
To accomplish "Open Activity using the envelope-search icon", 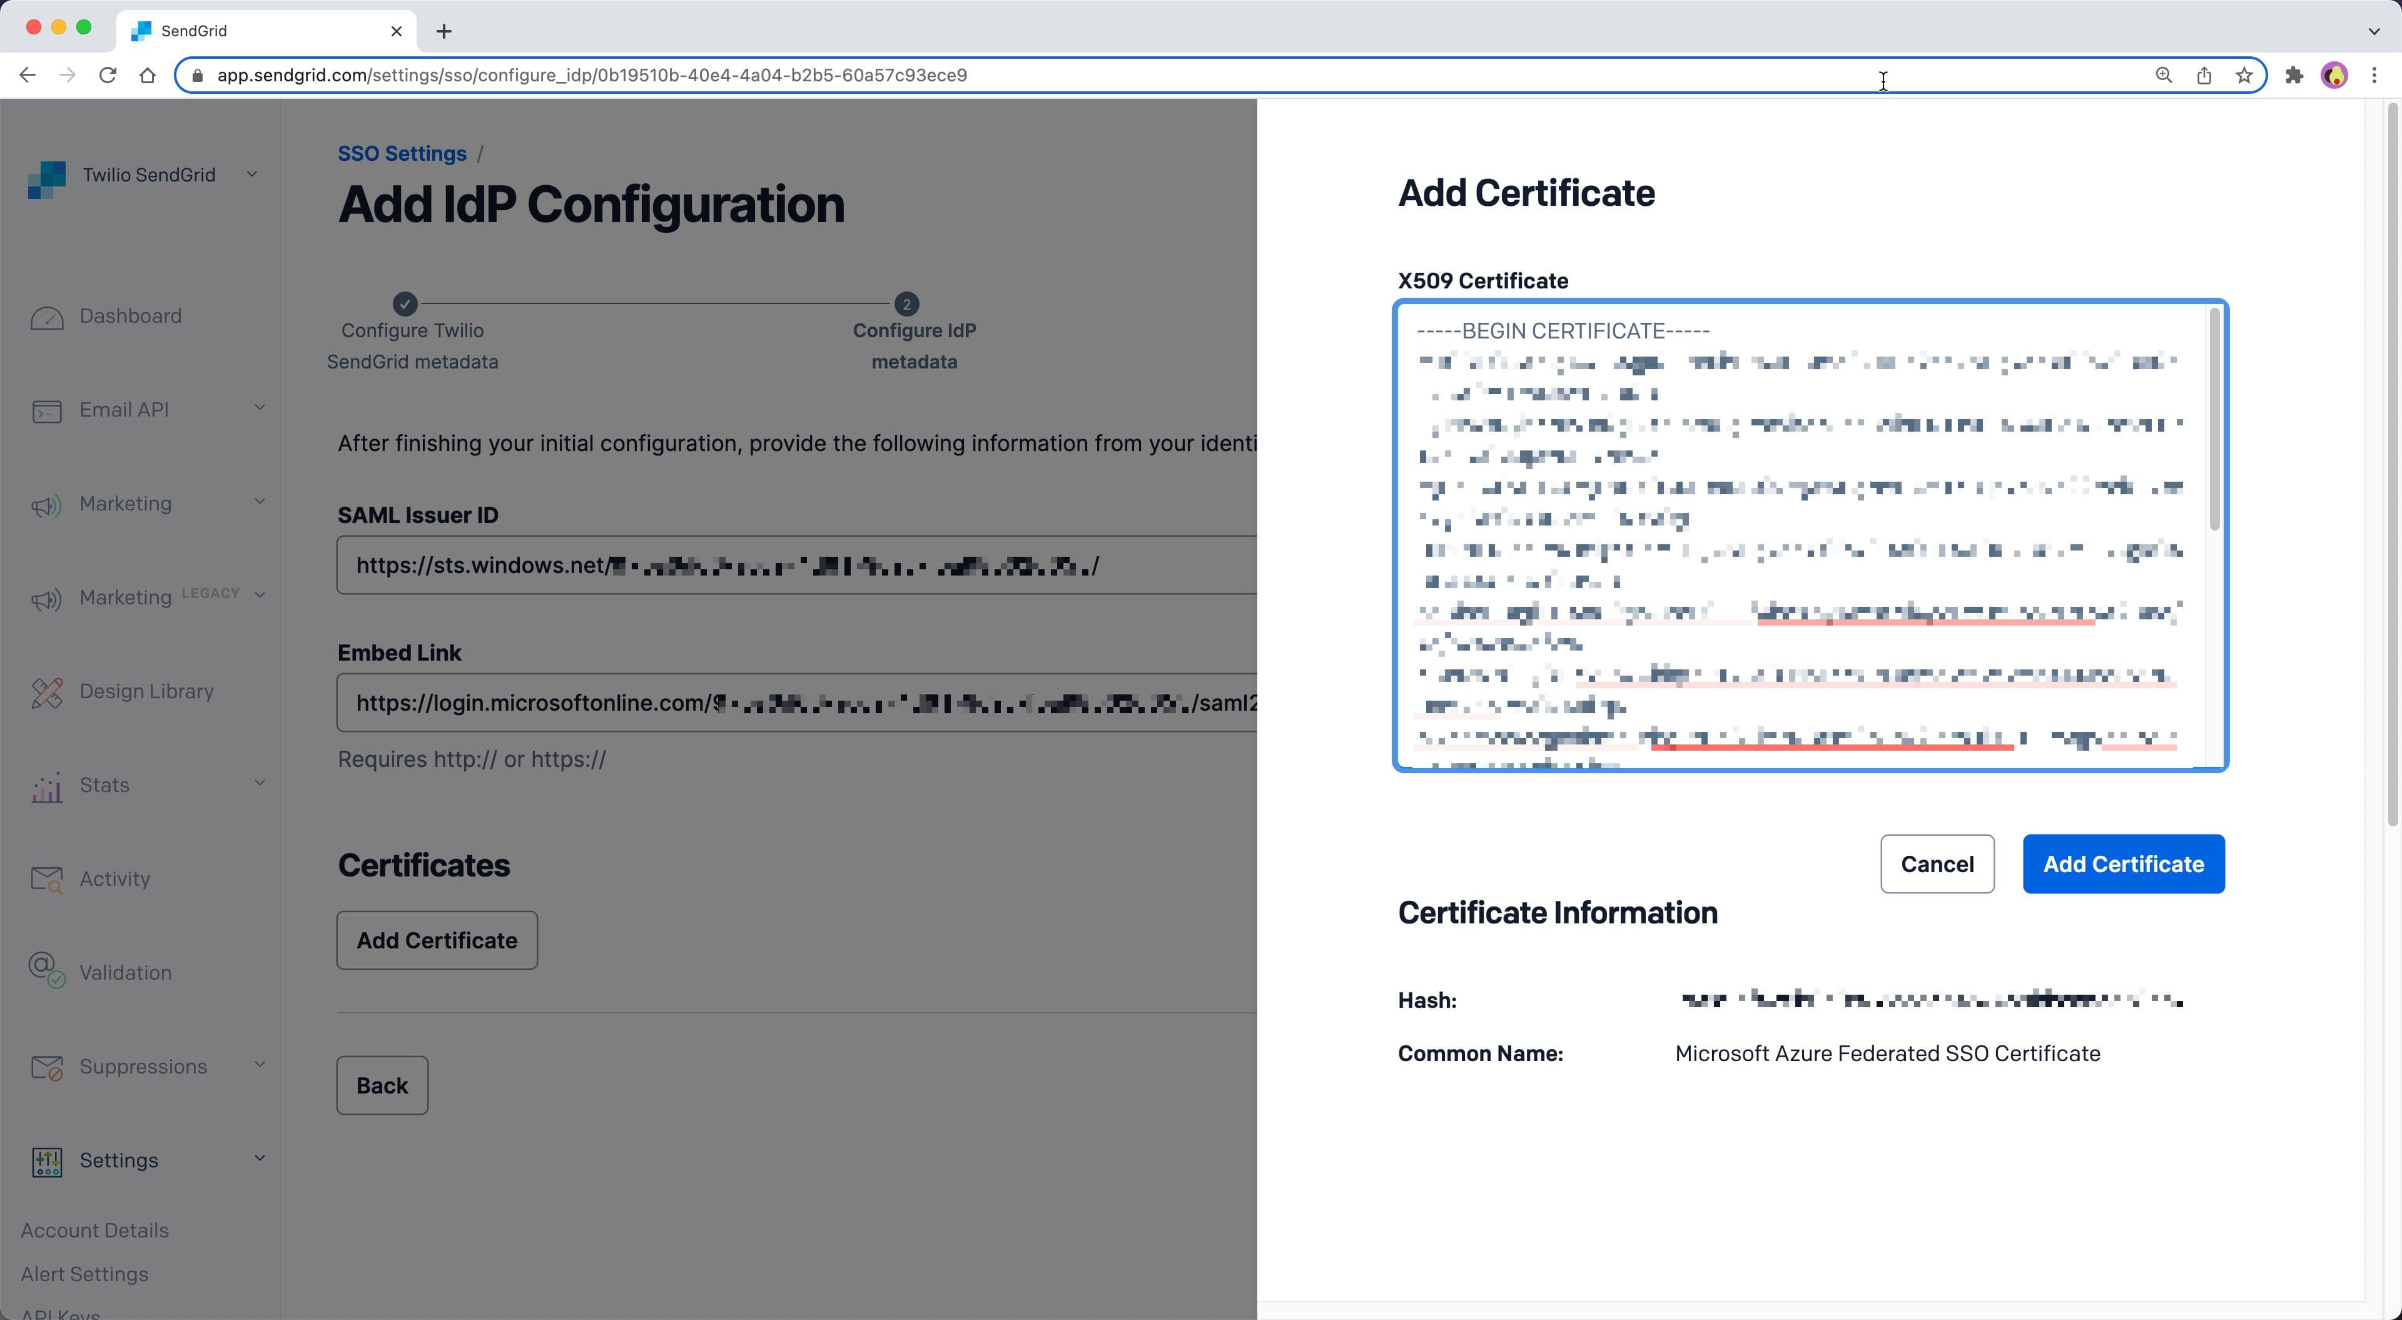I will [46, 879].
